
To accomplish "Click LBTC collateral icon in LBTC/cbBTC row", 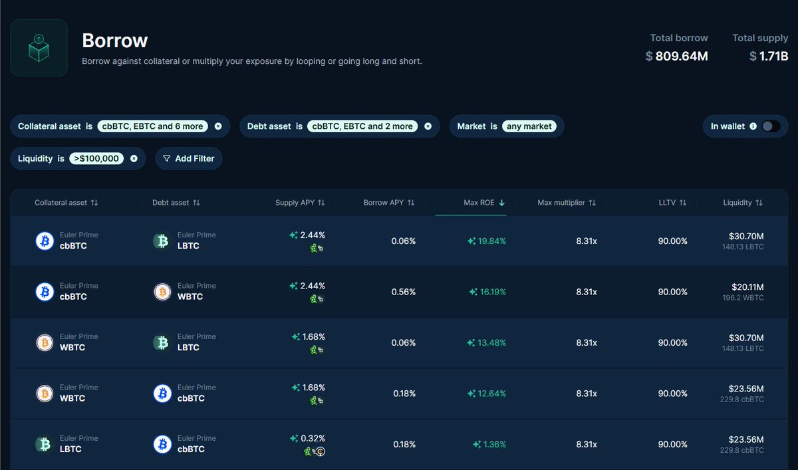I will 45,444.
